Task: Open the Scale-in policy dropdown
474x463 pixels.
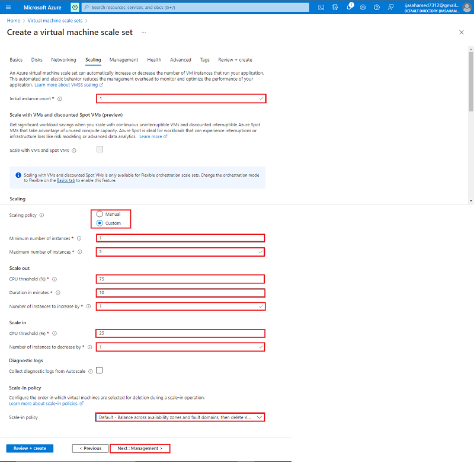Action: 260,417
